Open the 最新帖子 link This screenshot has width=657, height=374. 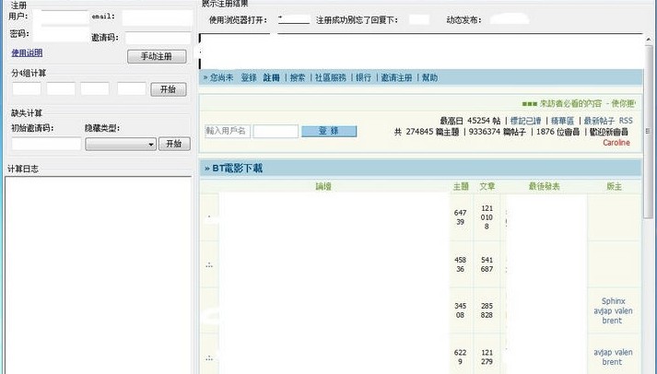(599, 121)
